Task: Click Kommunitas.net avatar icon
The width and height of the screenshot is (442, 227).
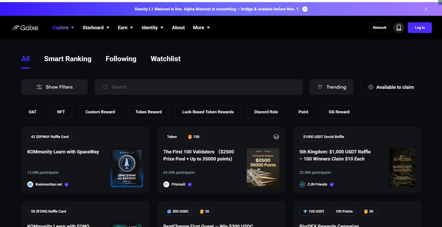Action: 30,184
